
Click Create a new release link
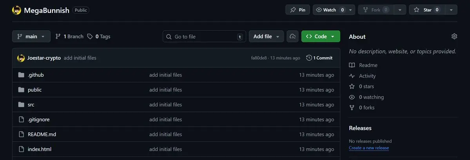pos(368,148)
